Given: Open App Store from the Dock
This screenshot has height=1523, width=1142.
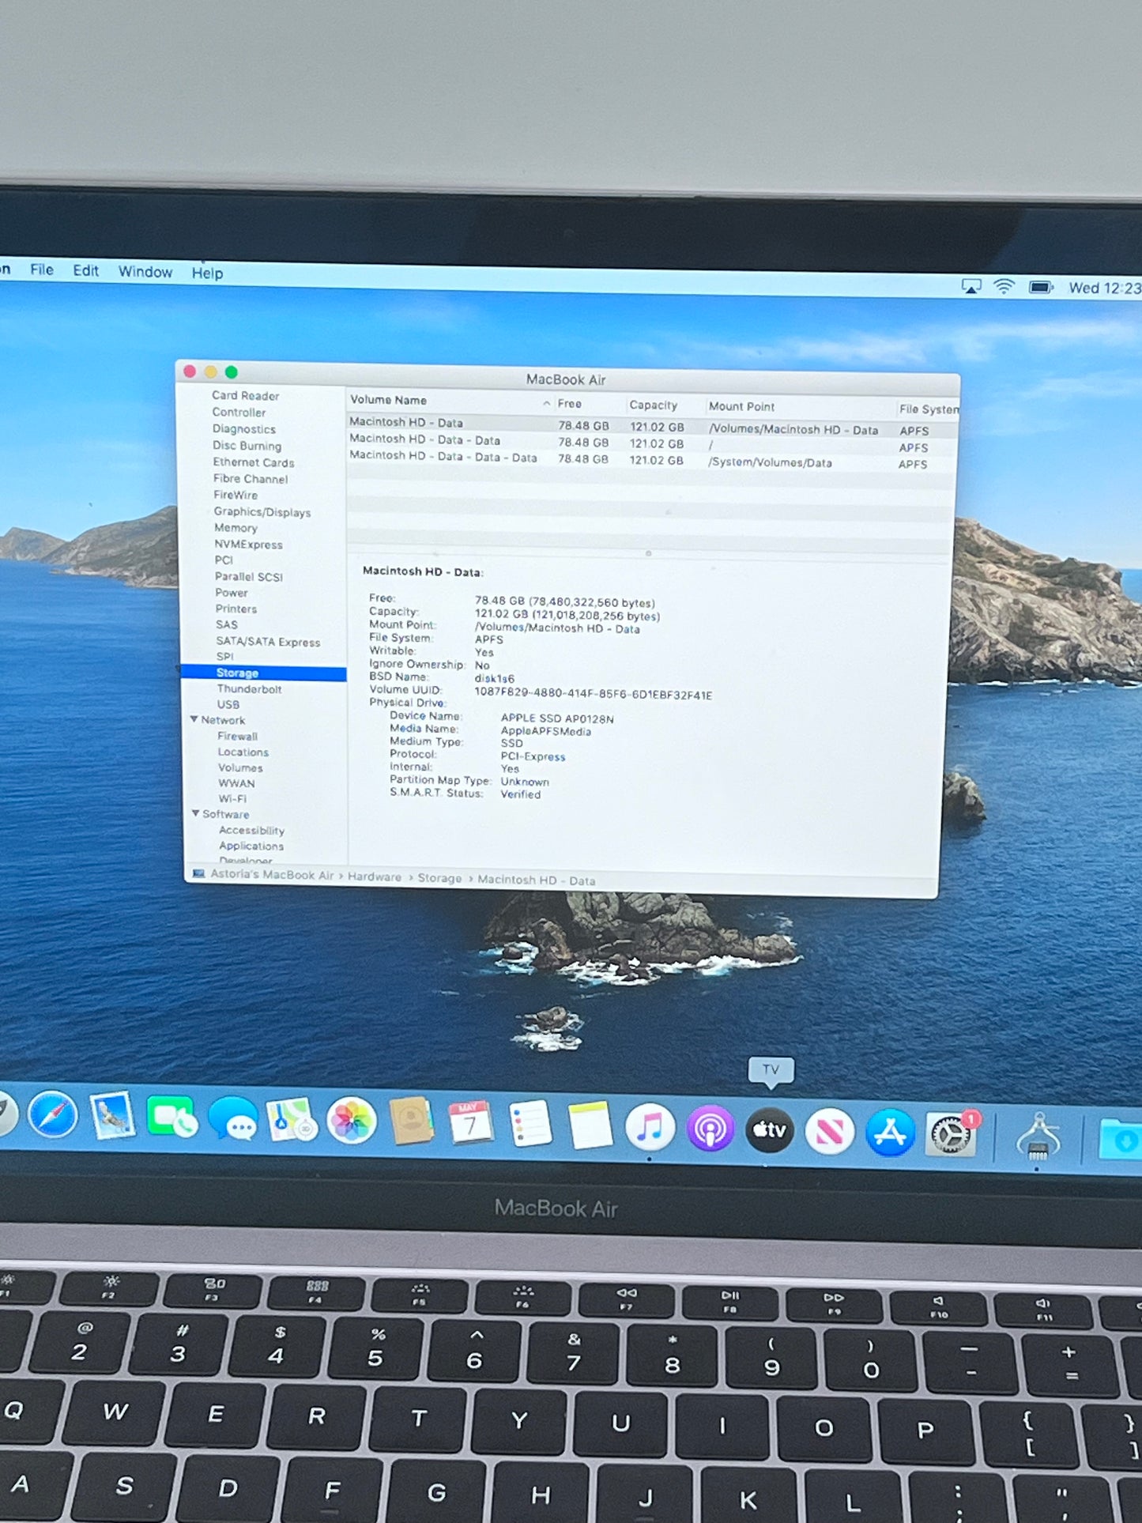Looking at the screenshot, I should click(890, 1133).
